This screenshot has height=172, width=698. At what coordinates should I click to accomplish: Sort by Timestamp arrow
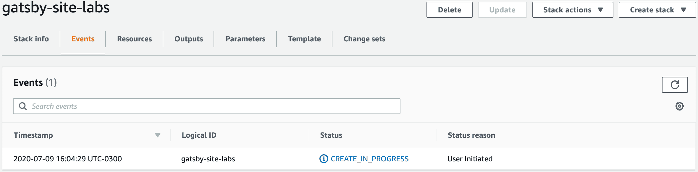point(157,135)
